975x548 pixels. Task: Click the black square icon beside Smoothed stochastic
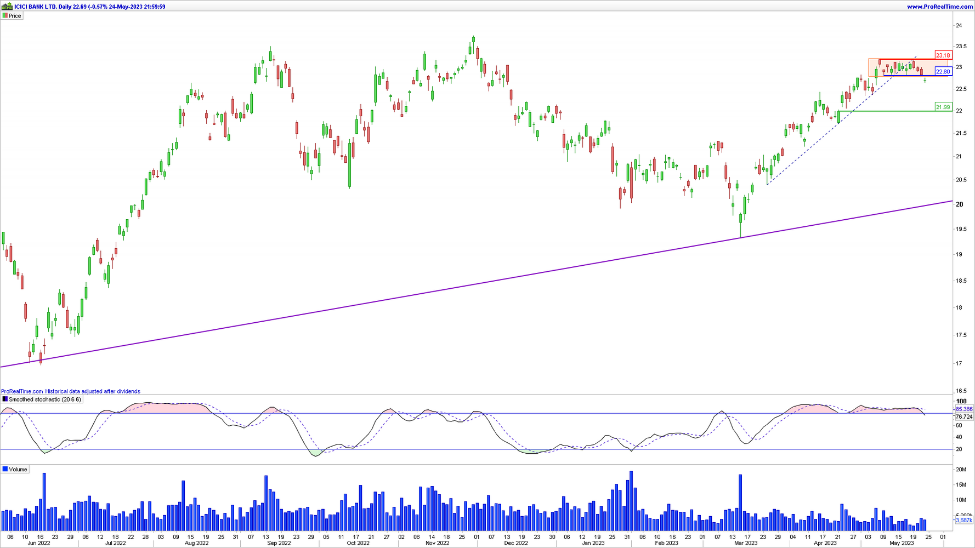point(5,399)
